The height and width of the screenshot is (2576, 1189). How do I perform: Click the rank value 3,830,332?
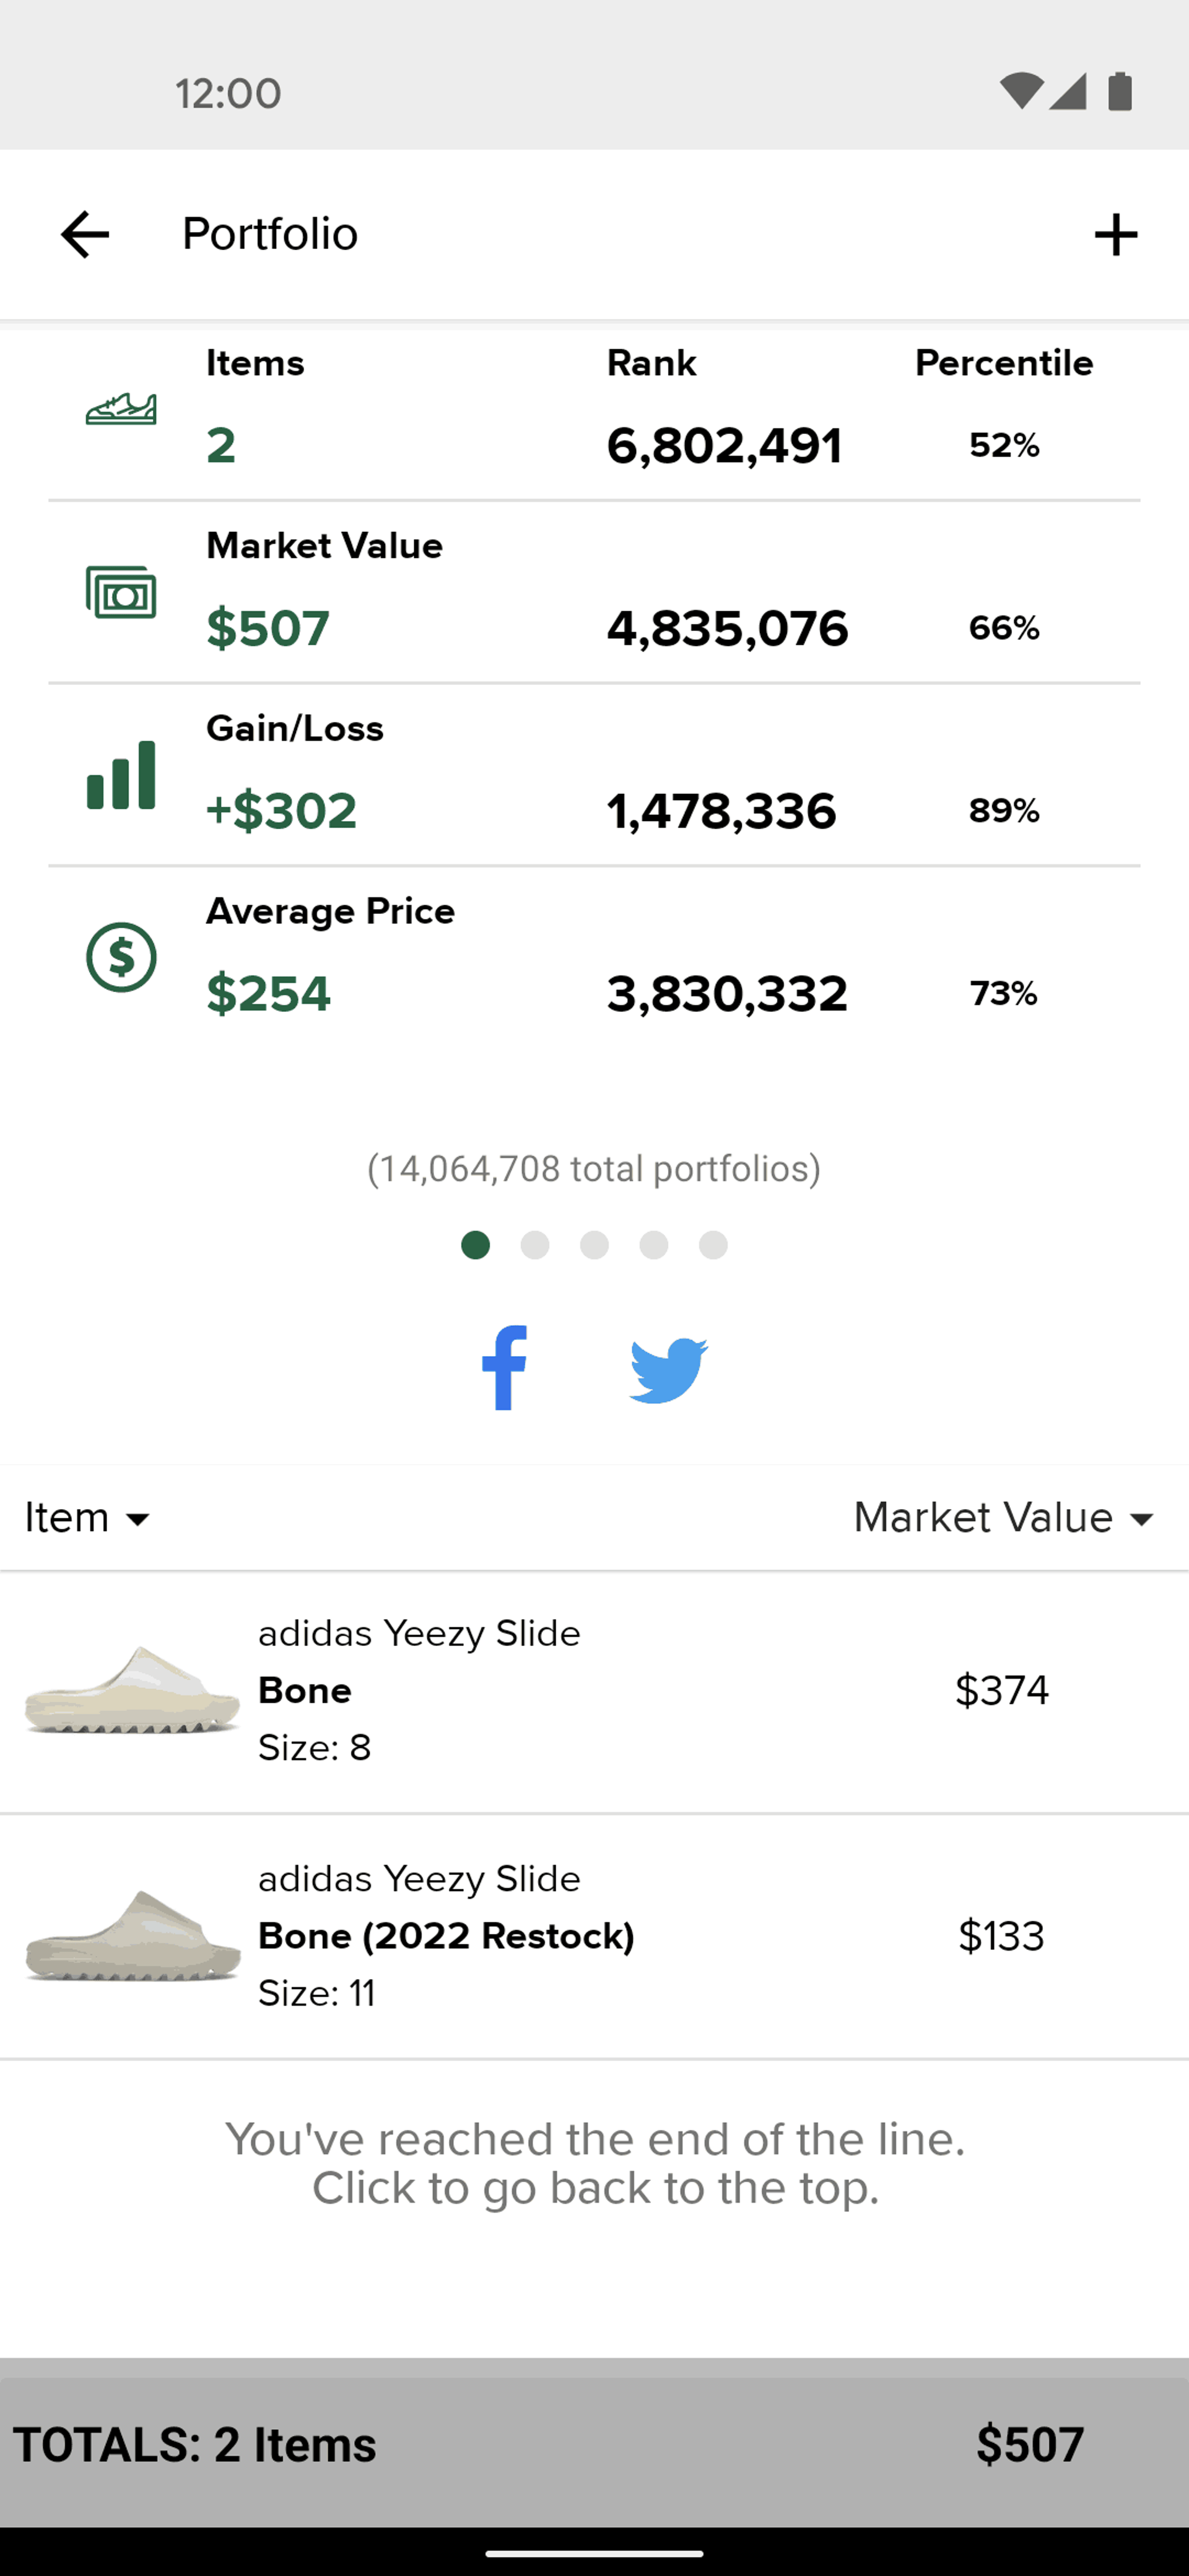tap(727, 994)
